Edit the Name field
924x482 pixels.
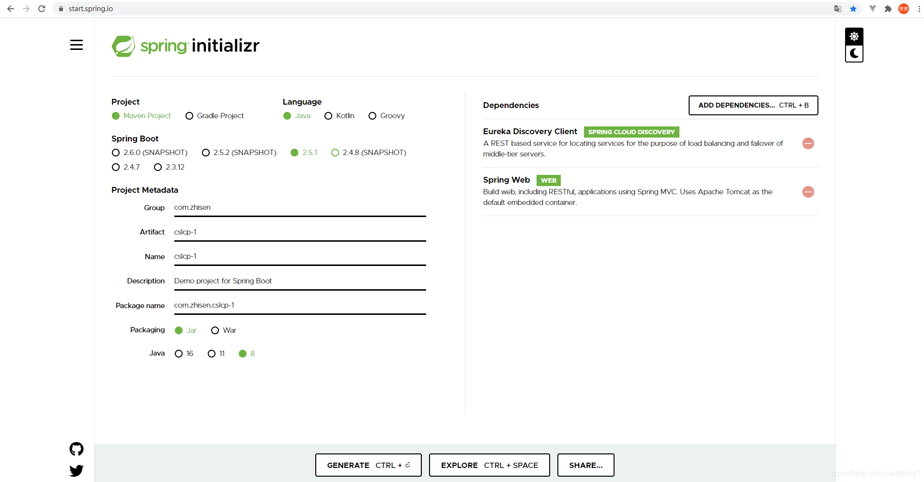[x=300, y=257]
